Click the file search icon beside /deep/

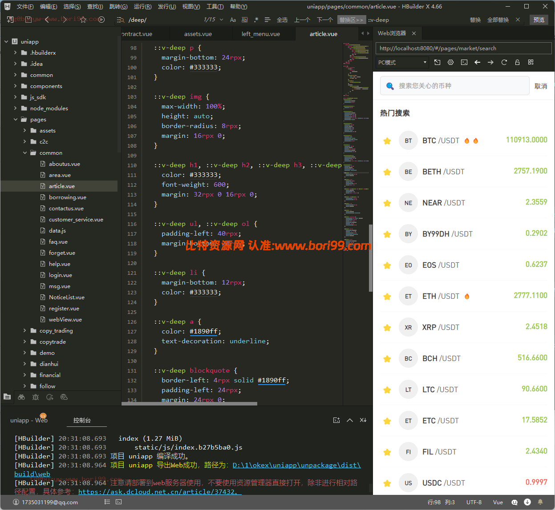coord(120,20)
